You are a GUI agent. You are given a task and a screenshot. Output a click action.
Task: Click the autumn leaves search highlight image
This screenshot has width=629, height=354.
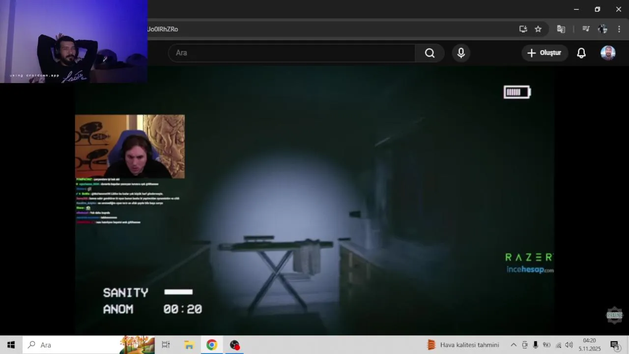[137, 345]
